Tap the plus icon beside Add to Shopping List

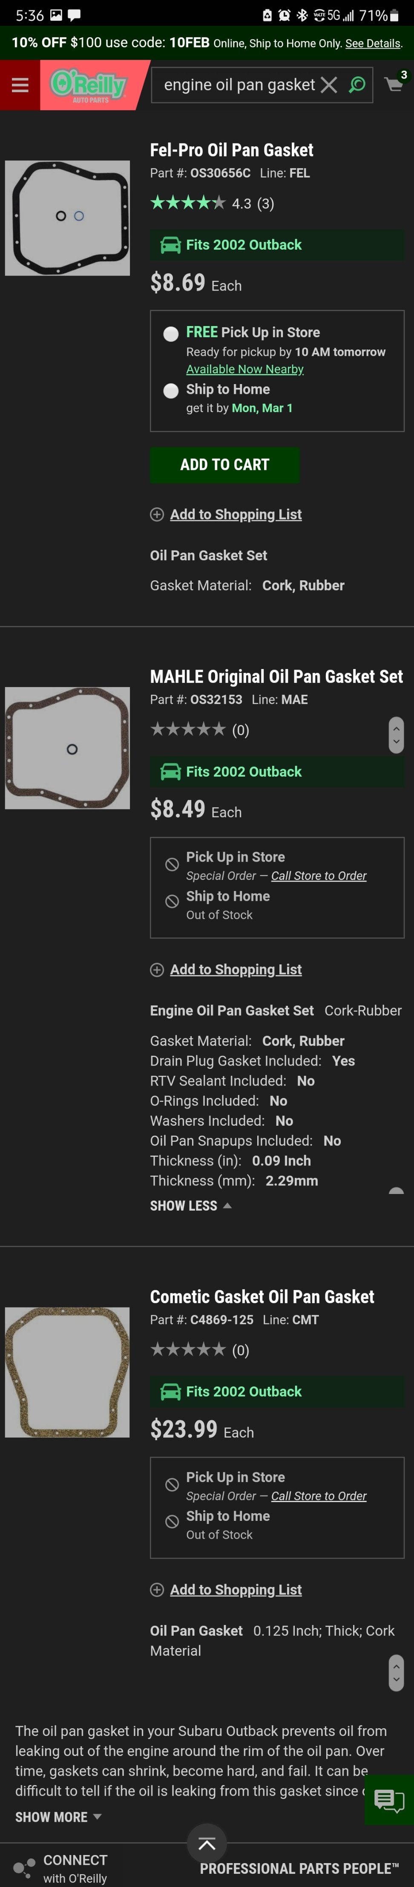click(156, 514)
